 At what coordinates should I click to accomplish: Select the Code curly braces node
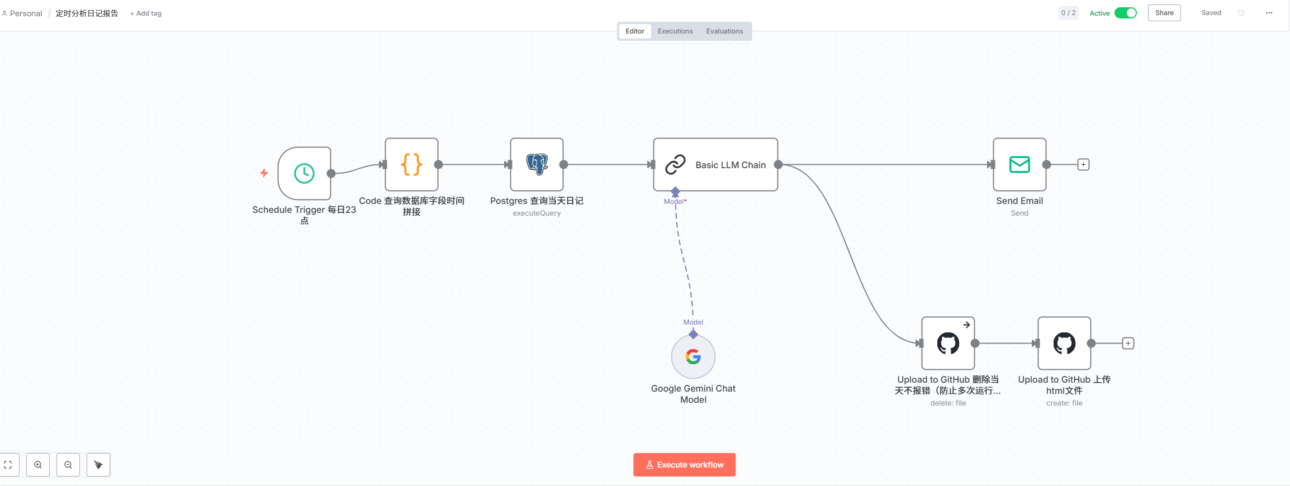[411, 165]
